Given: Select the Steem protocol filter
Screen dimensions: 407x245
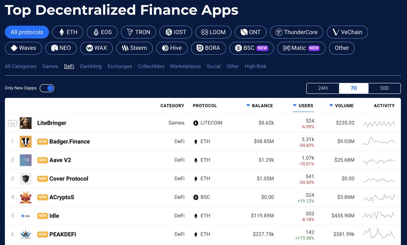Looking at the screenshot, I should 135,48.
